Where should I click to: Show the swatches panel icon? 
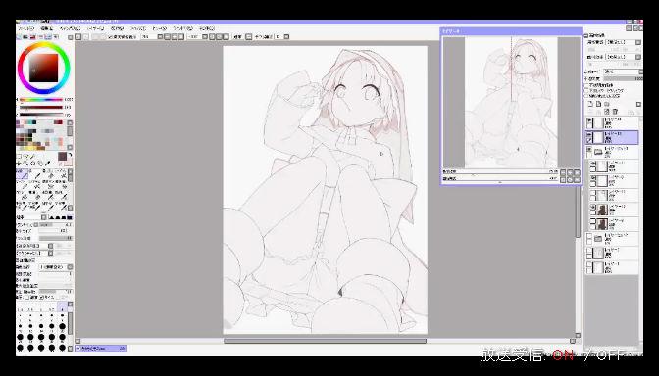point(47,37)
